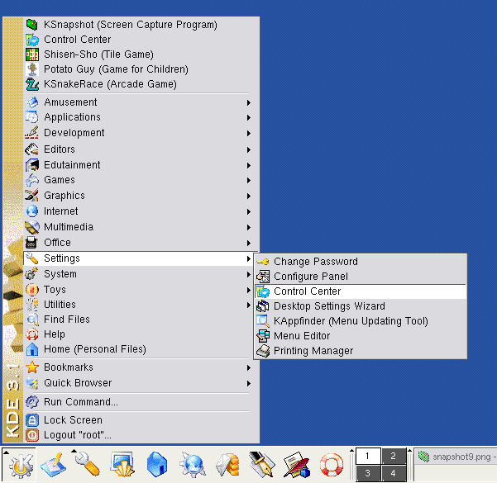Open the Utilities menu entry
The image size is (497, 483).
pos(138,305)
